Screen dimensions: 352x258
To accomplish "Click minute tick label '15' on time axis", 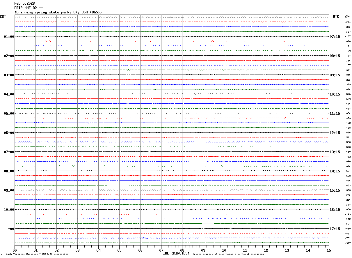I will (x=329, y=250).
